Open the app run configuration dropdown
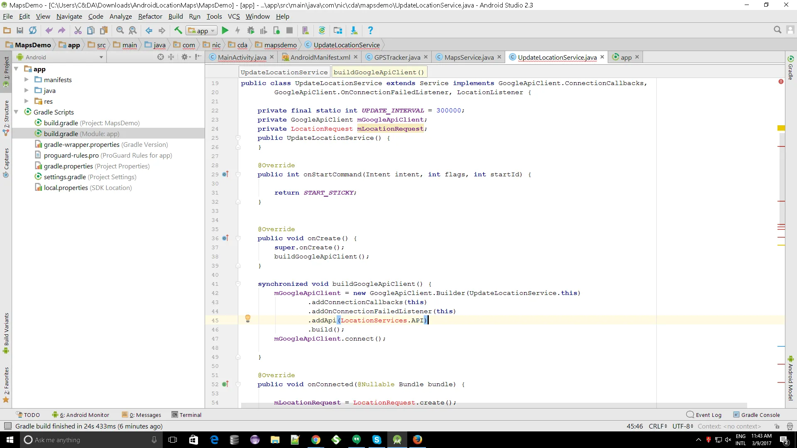797x448 pixels. coord(202,31)
